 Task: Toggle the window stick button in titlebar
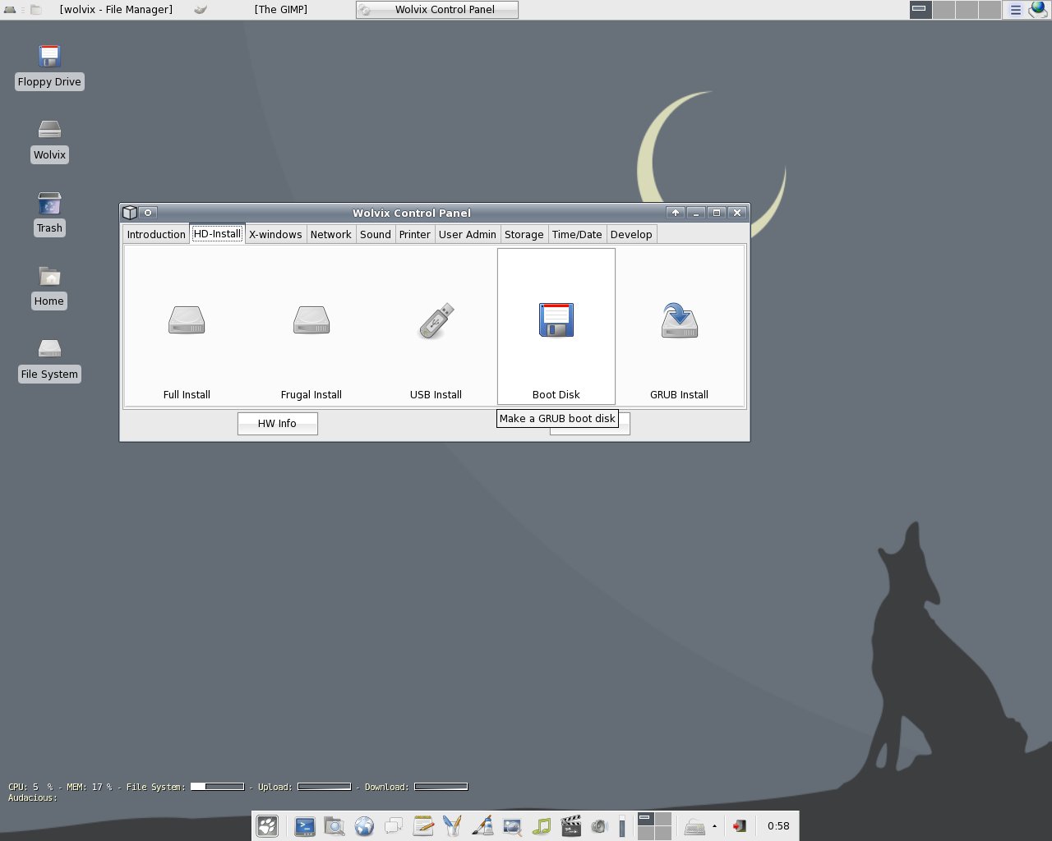tap(148, 213)
